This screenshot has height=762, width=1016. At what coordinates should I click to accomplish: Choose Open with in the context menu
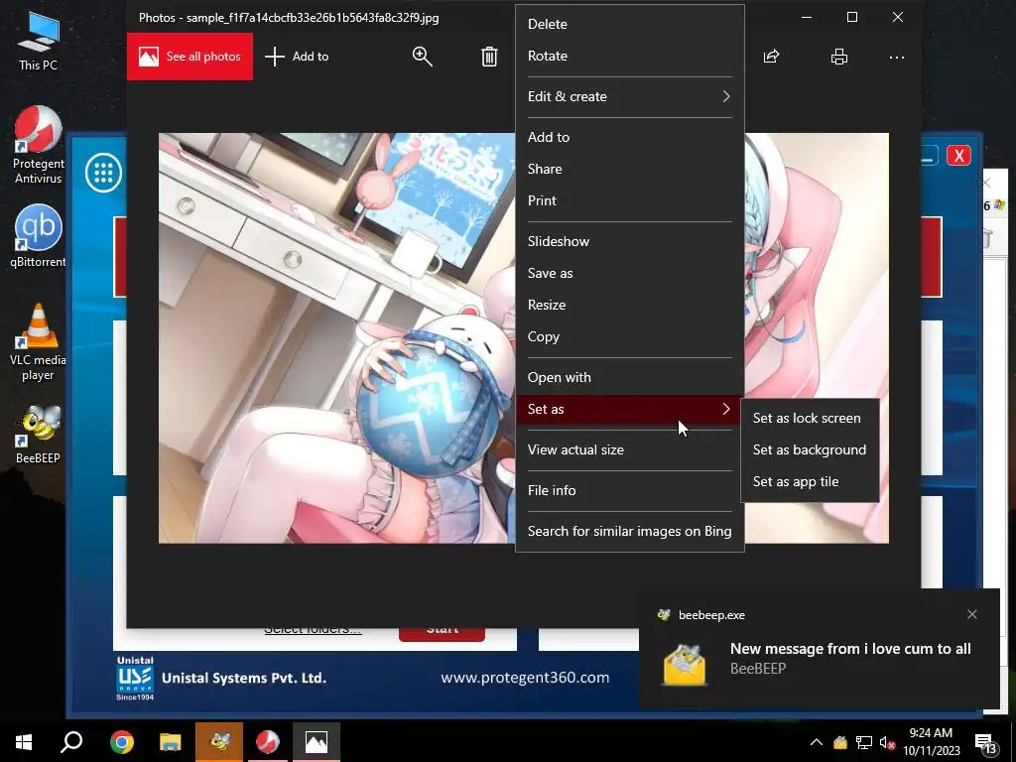(629, 377)
